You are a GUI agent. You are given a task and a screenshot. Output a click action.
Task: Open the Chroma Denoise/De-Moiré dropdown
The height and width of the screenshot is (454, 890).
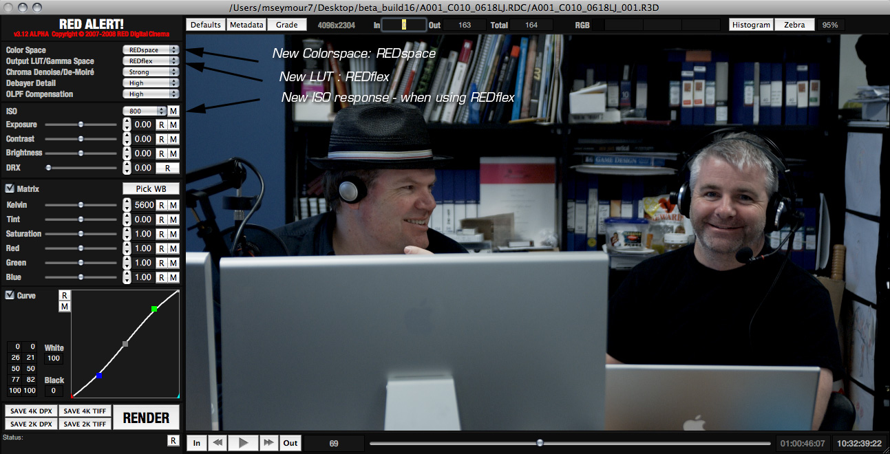click(151, 72)
